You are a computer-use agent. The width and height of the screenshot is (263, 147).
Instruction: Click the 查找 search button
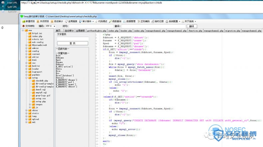pos(73,43)
